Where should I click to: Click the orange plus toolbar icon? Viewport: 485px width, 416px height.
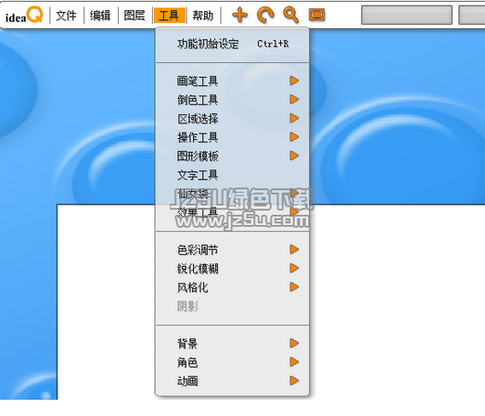(240, 15)
